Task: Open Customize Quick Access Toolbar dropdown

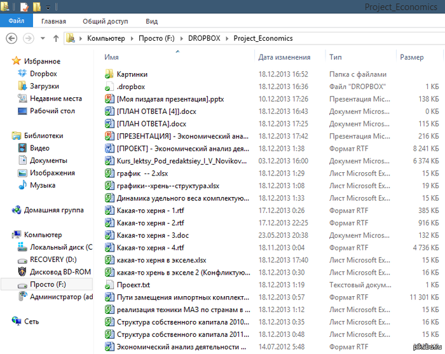Action: [49, 8]
